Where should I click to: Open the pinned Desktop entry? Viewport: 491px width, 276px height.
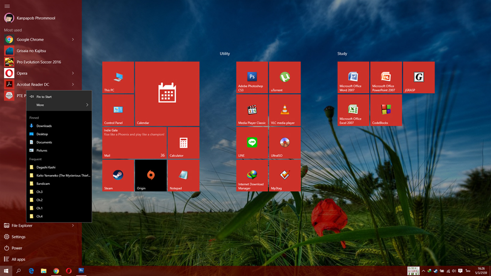59,134
